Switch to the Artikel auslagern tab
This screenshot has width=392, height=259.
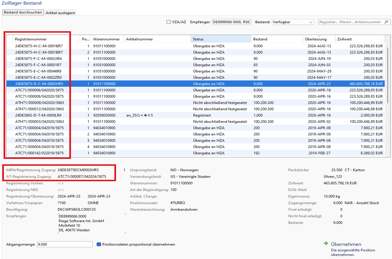(60, 12)
